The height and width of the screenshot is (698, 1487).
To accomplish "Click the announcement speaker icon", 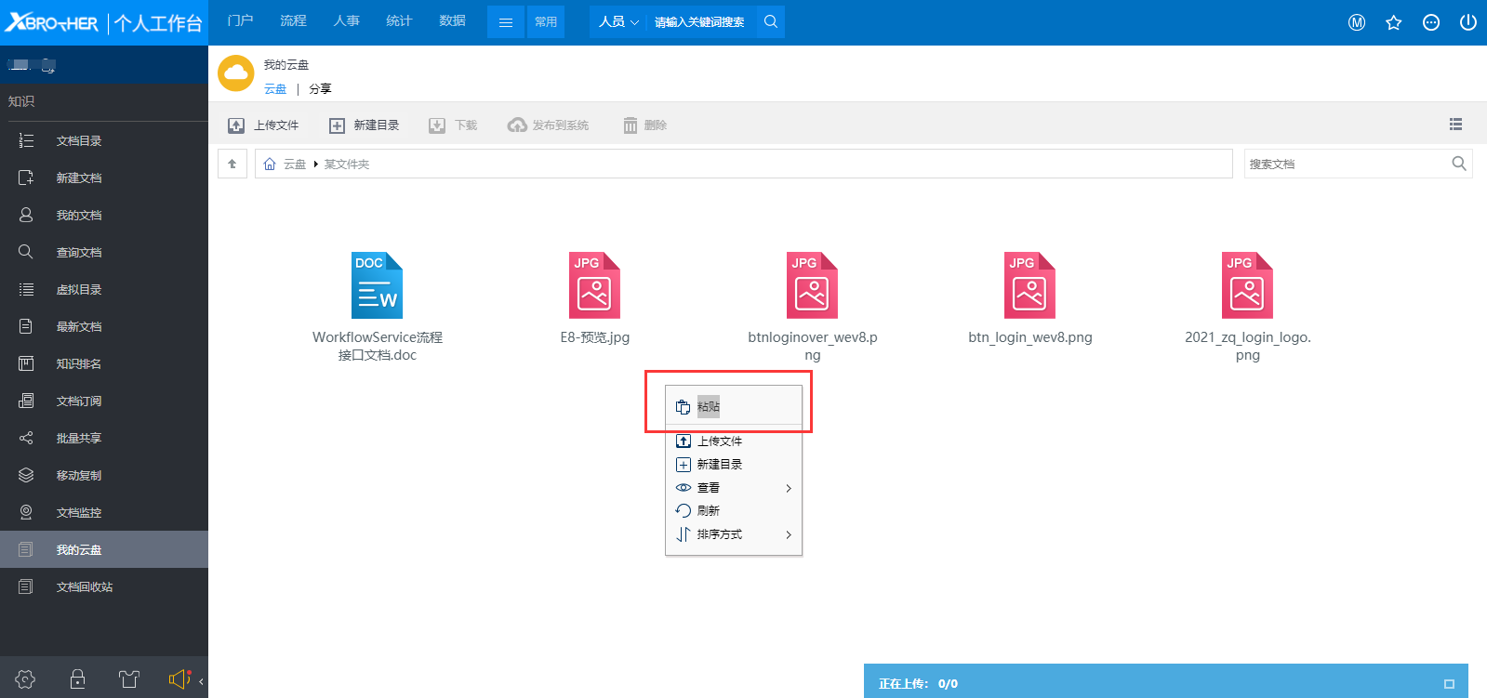I will tap(179, 679).
